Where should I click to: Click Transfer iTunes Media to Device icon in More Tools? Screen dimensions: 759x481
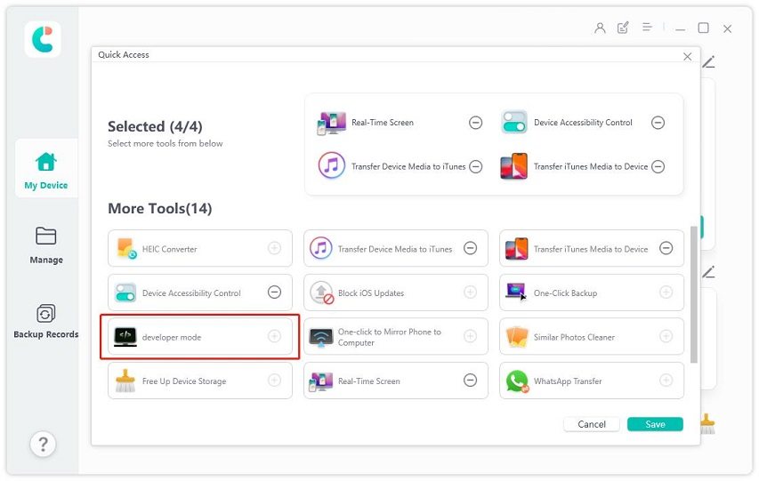pos(516,249)
